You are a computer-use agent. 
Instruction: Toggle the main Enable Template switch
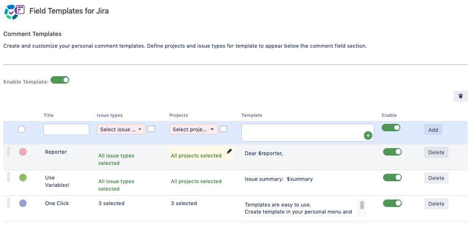click(60, 80)
